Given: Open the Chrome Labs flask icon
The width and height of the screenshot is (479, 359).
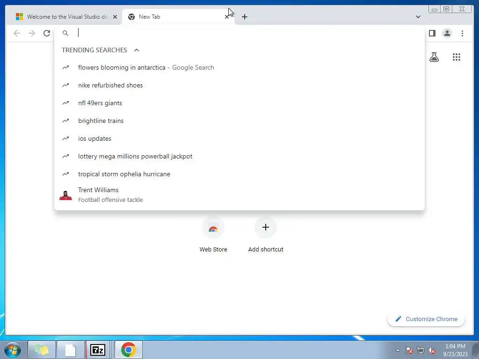Looking at the screenshot, I should pos(434,57).
